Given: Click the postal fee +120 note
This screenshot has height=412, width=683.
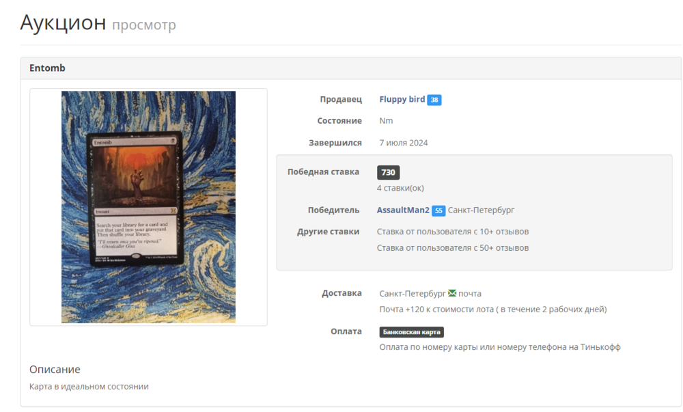Looking at the screenshot, I should [x=492, y=310].
